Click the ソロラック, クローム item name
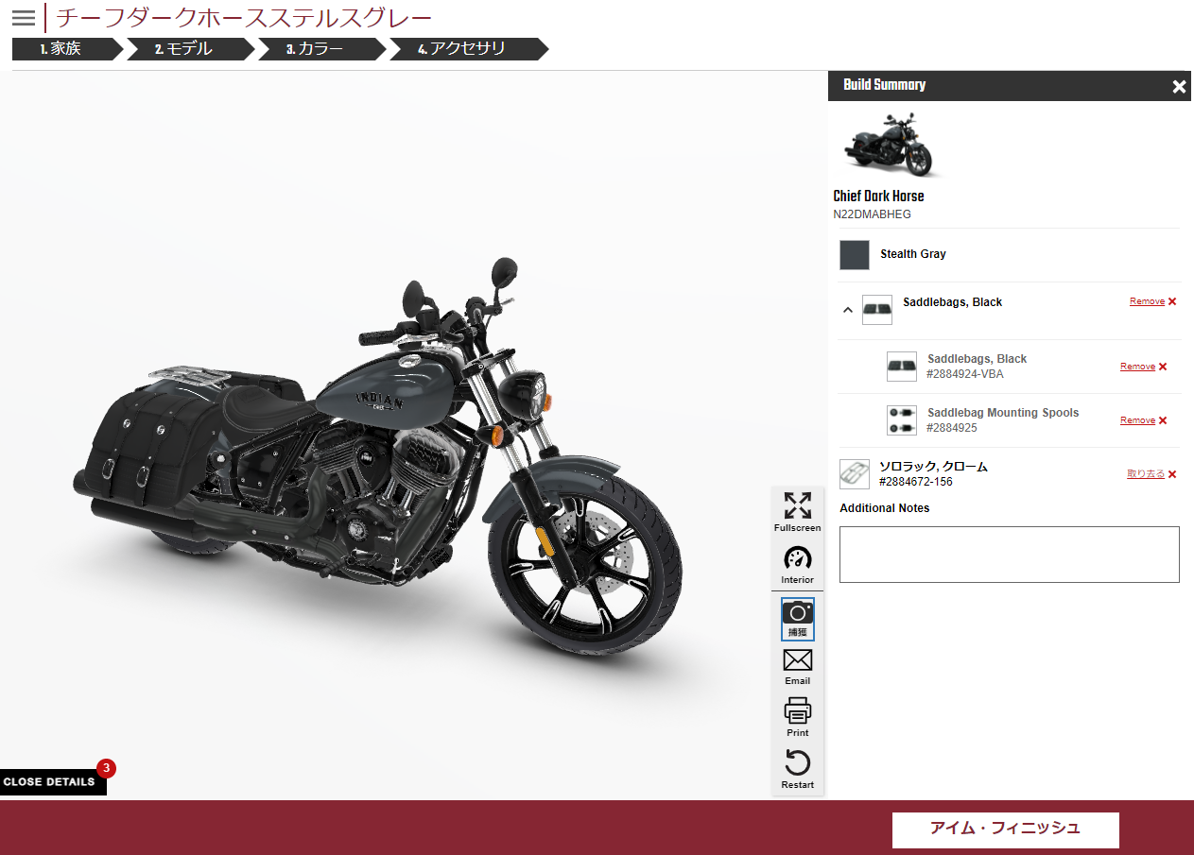Screen dimensions: 1194x855 (933, 467)
